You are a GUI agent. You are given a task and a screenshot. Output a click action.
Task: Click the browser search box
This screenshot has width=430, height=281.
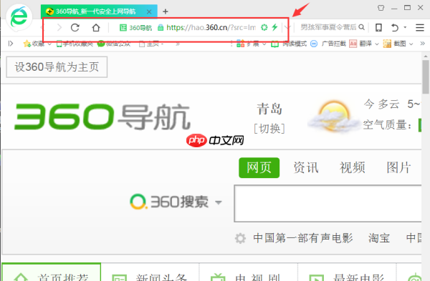tap(328, 27)
